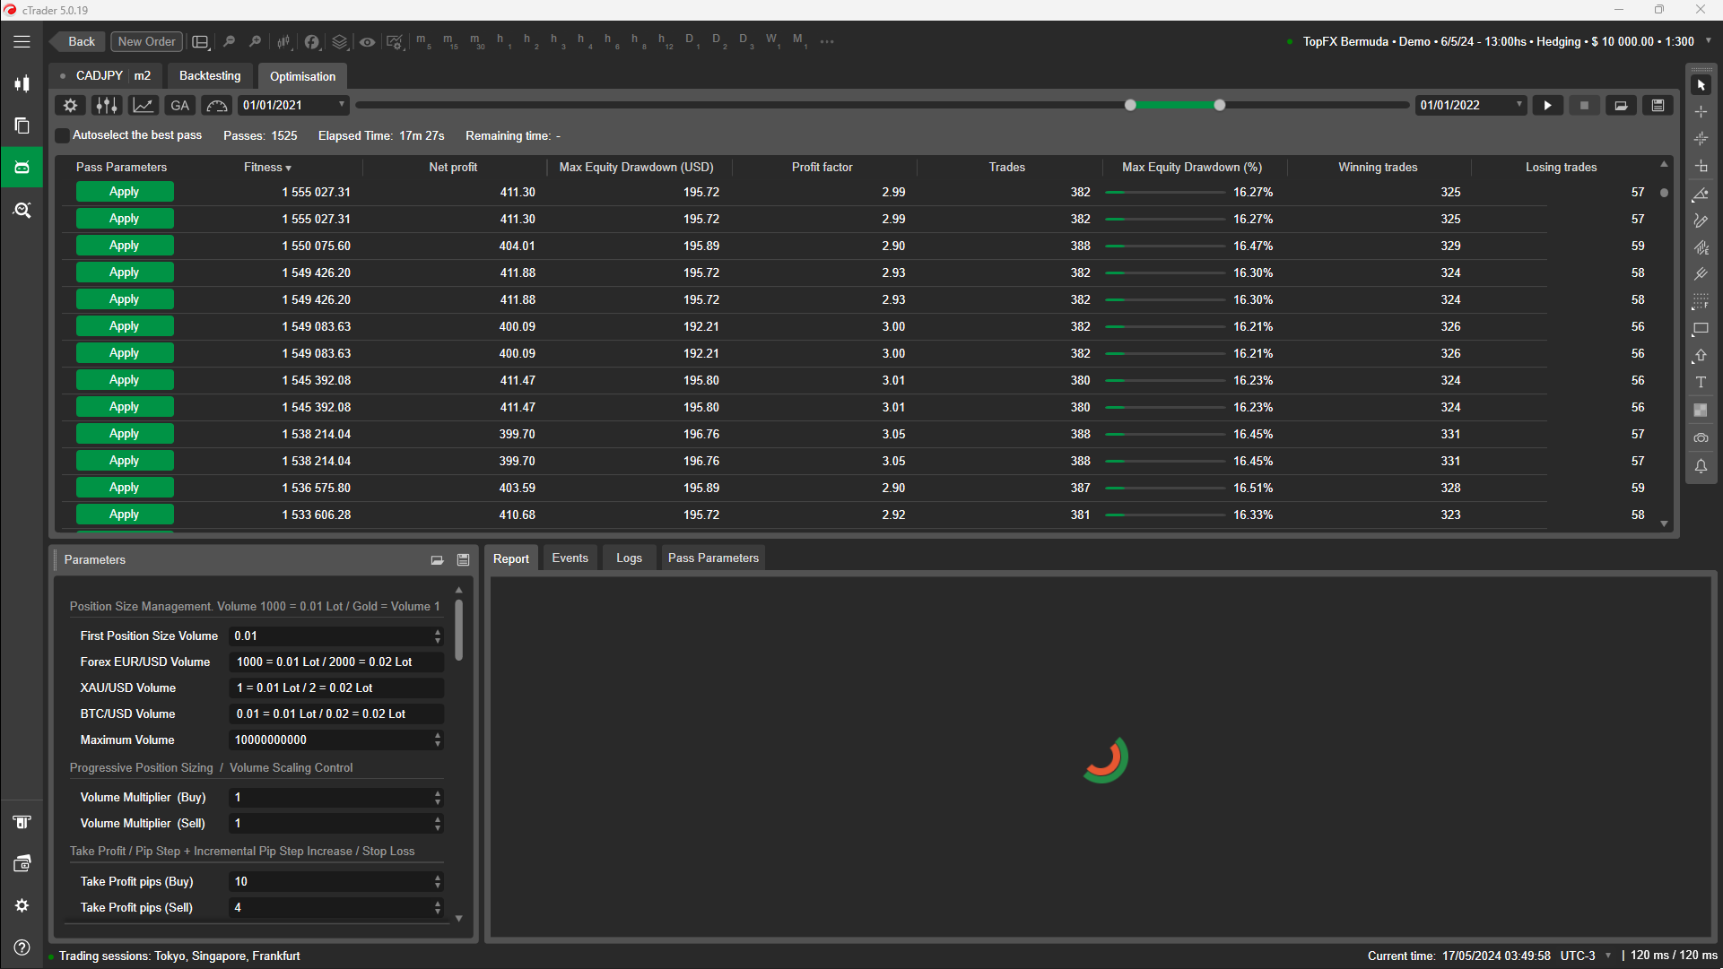This screenshot has height=969, width=1723.
Task: Open application settings gear in sidebar
Action: click(x=22, y=905)
